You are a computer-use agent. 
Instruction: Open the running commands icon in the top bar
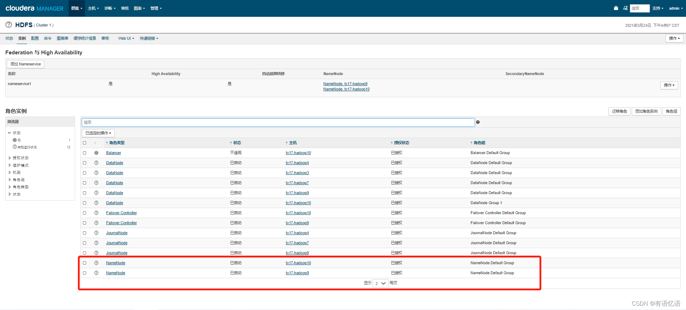coord(625,8)
